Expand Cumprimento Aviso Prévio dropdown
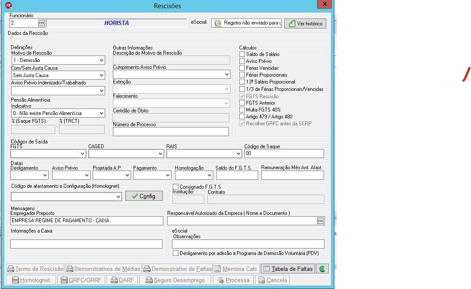 (227, 75)
